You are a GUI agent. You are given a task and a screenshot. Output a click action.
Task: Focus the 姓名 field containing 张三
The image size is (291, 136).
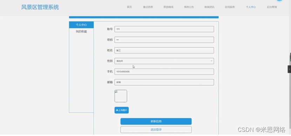[164, 50]
